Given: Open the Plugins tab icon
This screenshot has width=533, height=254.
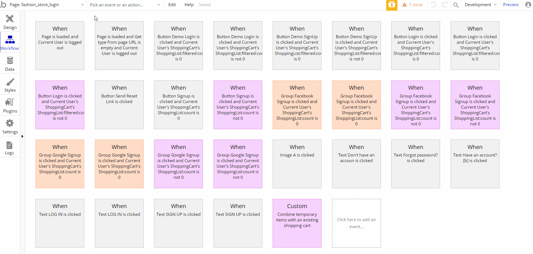Looking at the screenshot, I should [x=10, y=102].
